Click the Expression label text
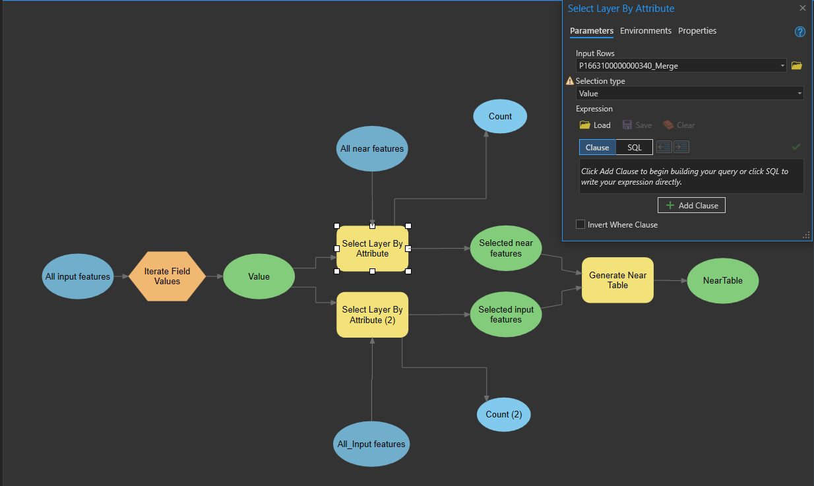814x486 pixels. (x=594, y=109)
